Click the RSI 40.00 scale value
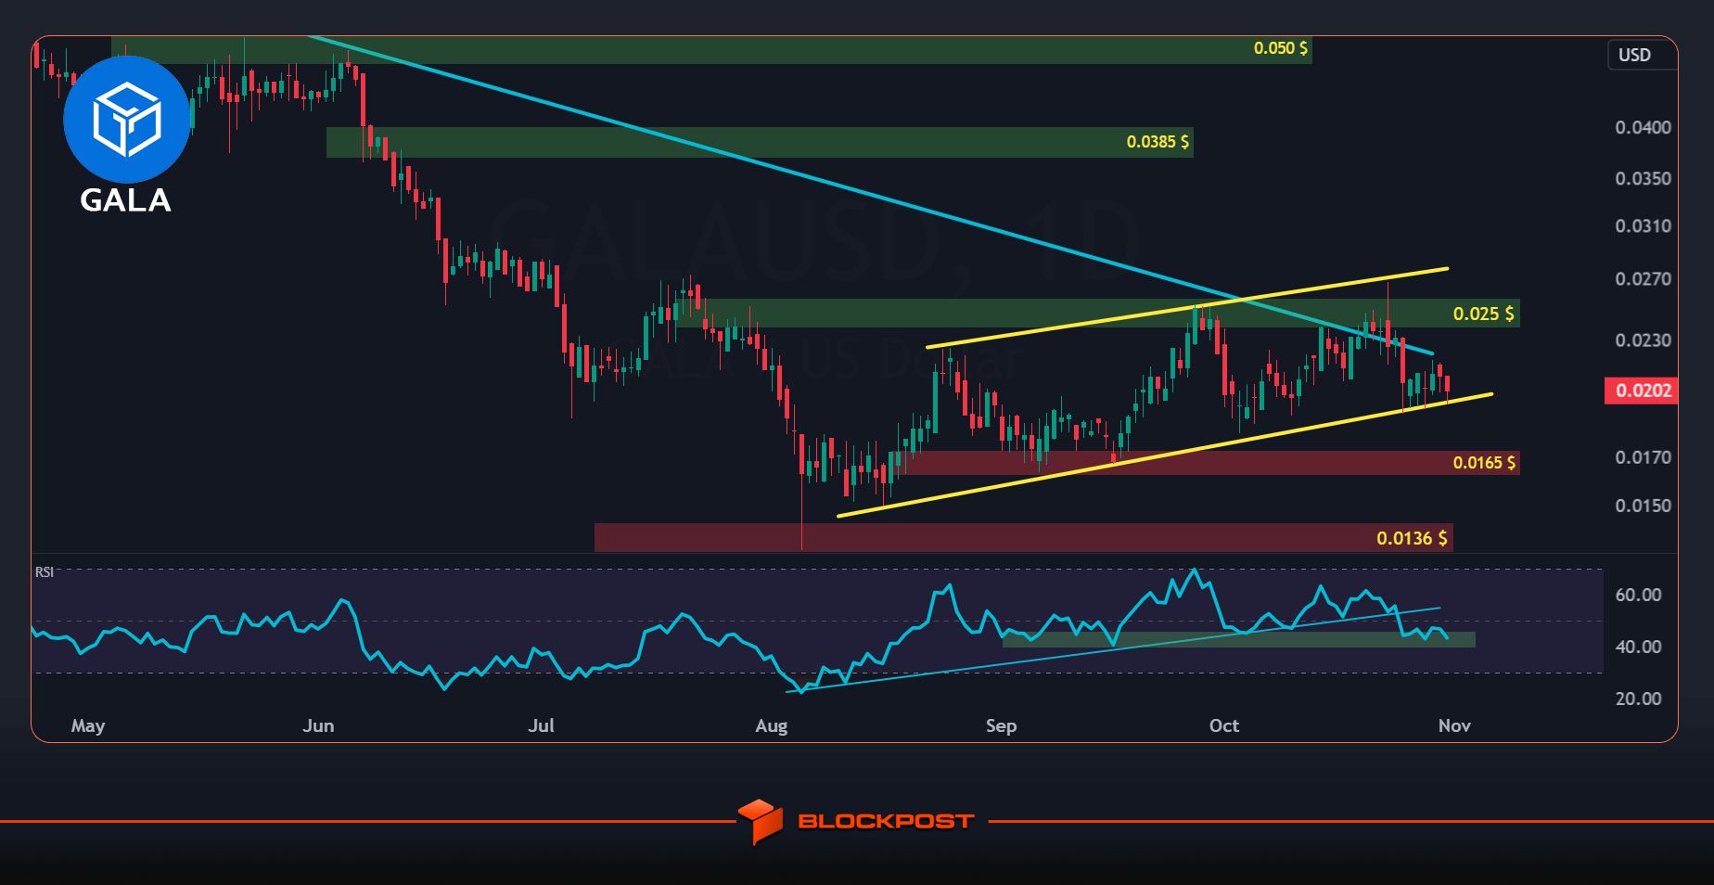 [1639, 648]
